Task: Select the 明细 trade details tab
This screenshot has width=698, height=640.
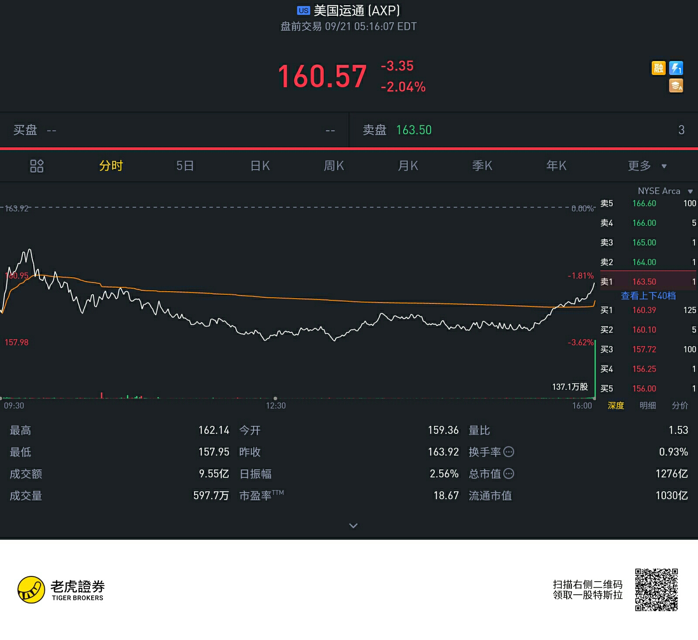Action: coord(648,405)
